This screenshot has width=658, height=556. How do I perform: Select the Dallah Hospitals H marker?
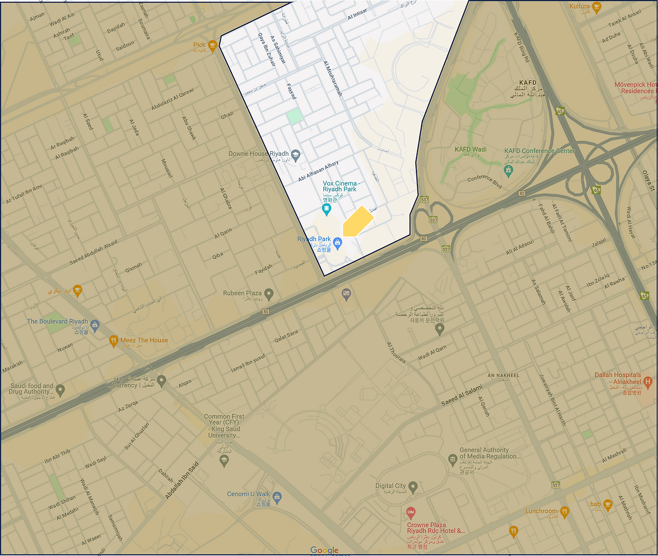(x=648, y=382)
